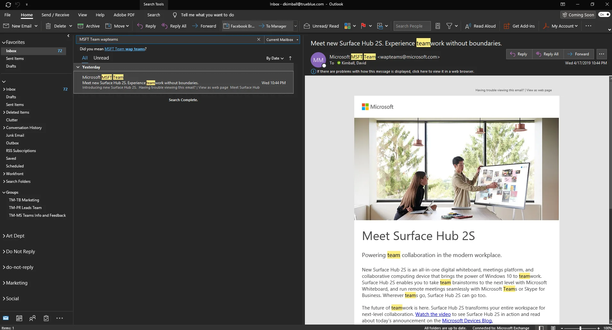Open the Address Book icon
Image resolution: width=612 pixels, height=330 pixels.
pyautogui.click(x=438, y=26)
